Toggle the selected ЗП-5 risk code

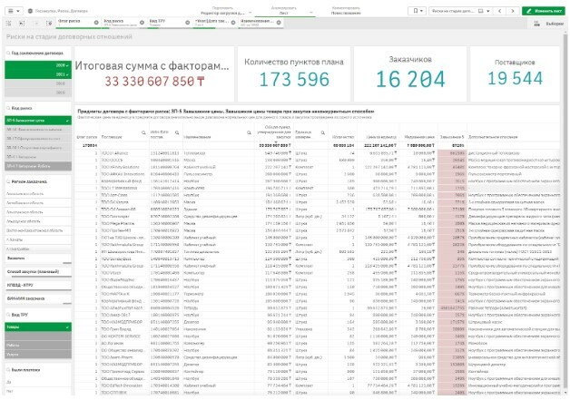coord(38,121)
